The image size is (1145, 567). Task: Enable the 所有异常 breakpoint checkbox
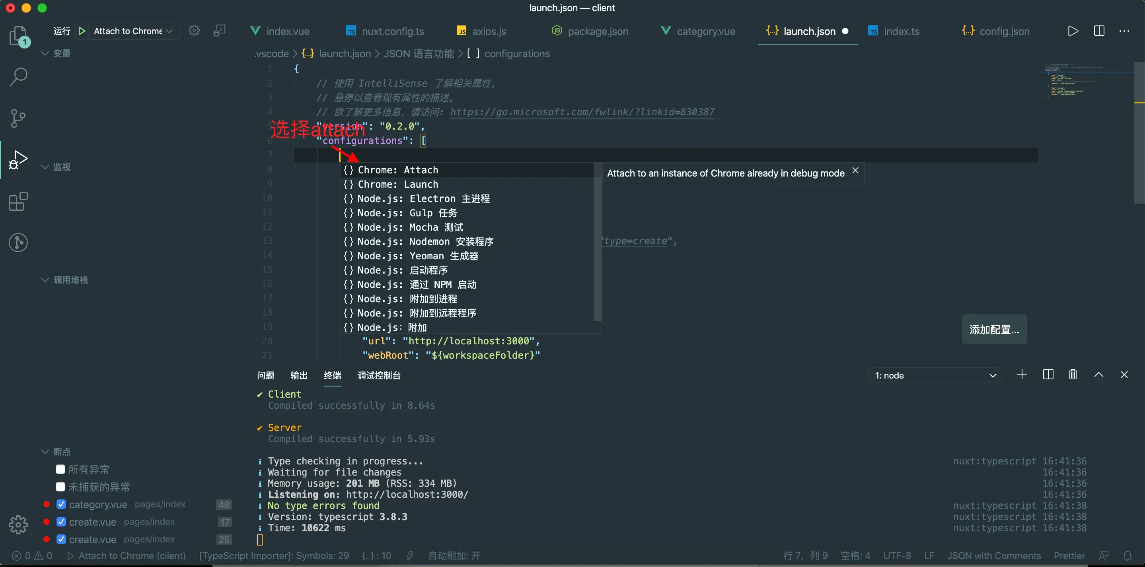(x=60, y=469)
